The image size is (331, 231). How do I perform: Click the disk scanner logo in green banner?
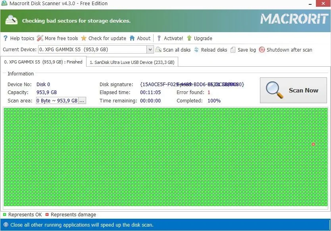pos(12,20)
